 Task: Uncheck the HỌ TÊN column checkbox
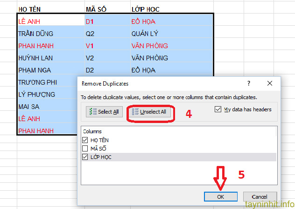pos(85,140)
